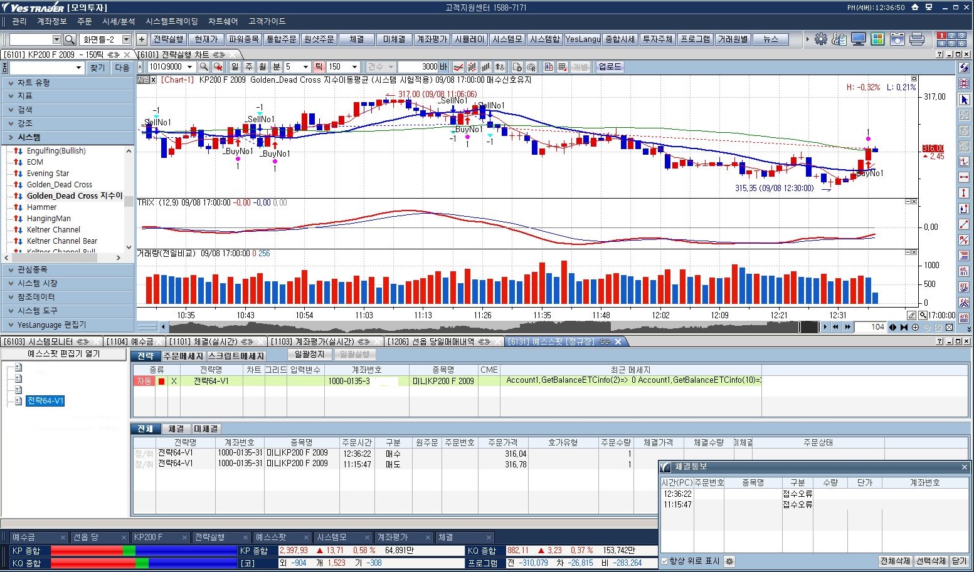Click the plus icon beside 화면틀-2
Screen dimensions: 974x572
coord(142,39)
